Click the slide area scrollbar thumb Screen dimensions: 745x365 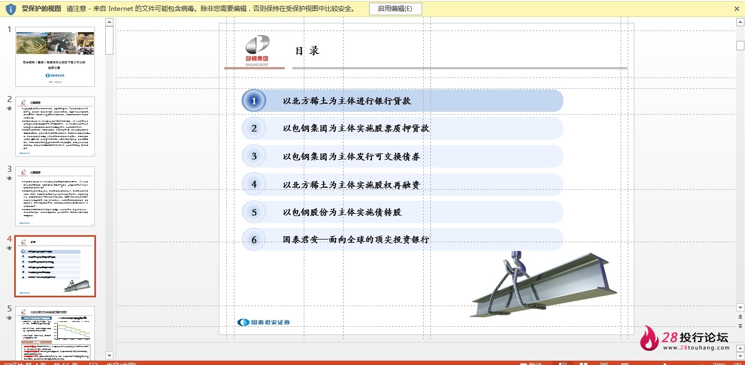(740, 45)
